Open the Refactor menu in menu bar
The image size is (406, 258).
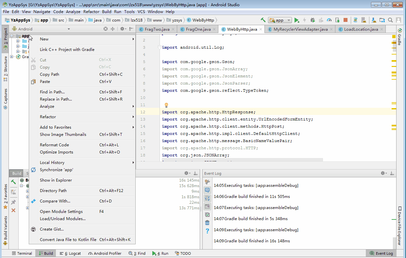91,11
